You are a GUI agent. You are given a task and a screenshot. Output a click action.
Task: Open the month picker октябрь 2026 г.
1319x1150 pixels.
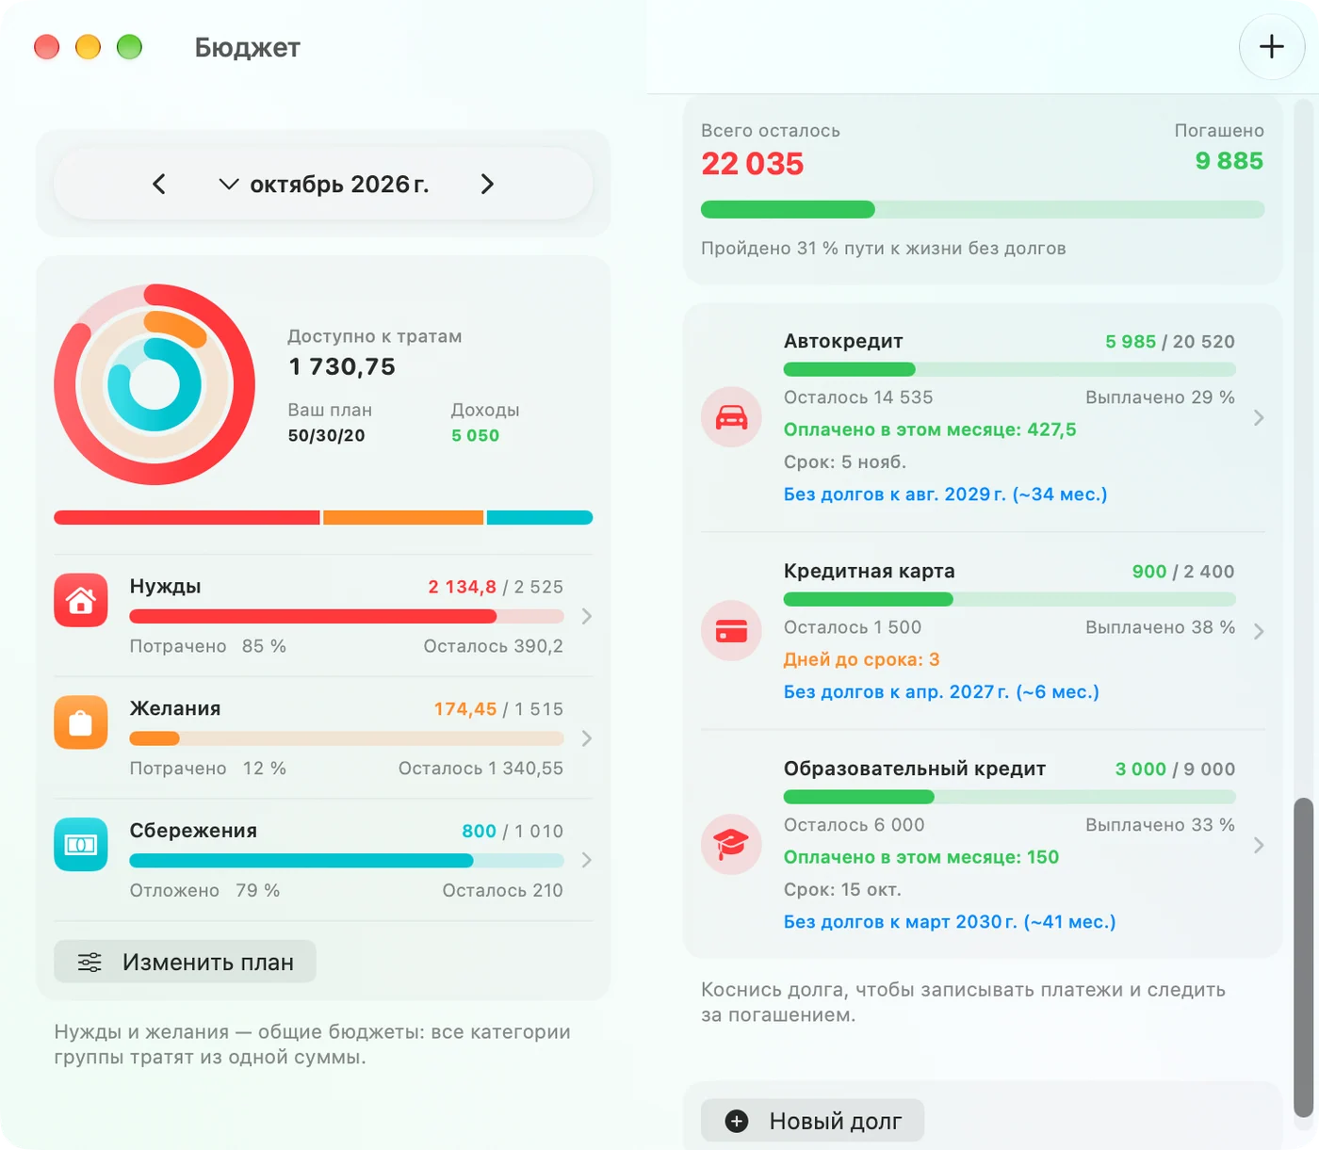coord(323,184)
